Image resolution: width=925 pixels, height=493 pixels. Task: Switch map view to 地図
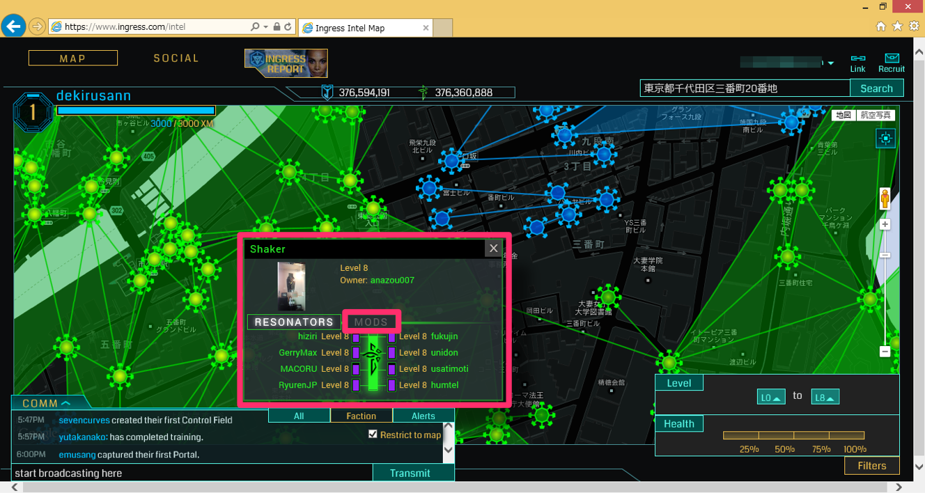pyautogui.click(x=844, y=115)
